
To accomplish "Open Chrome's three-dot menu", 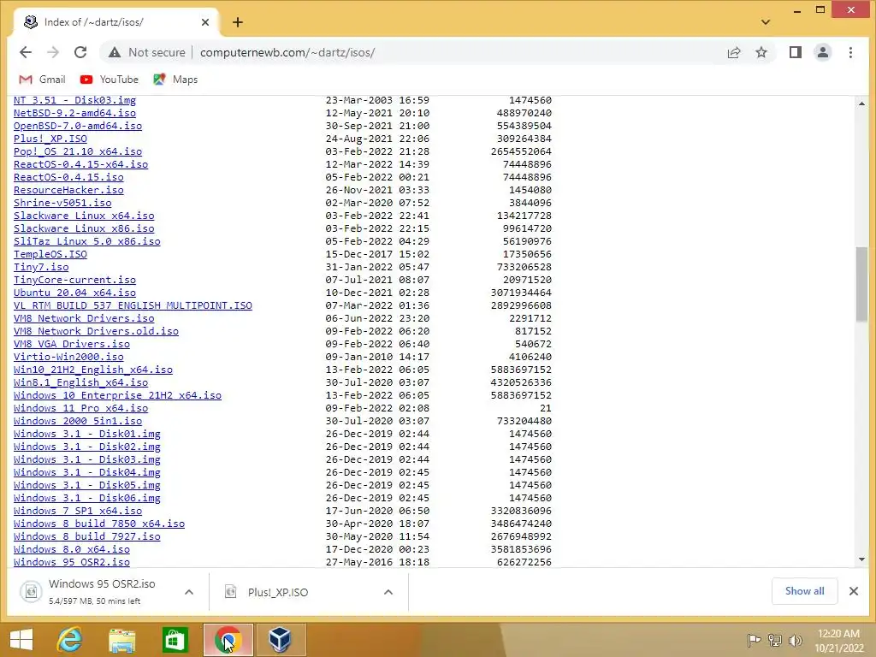I will click(x=850, y=52).
